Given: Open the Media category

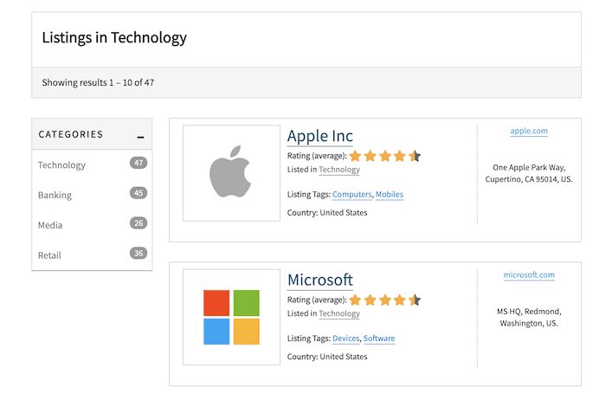Looking at the screenshot, I should pos(50,225).
